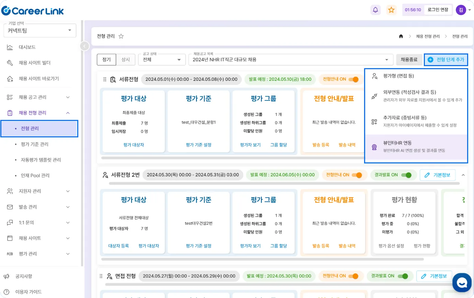This screenshot has height=298, width=474.
Task: Click the notification bell icon
Action: pos(375,10)
